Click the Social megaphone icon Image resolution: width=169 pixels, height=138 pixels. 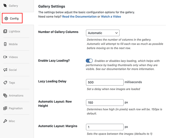coord(5,70)
